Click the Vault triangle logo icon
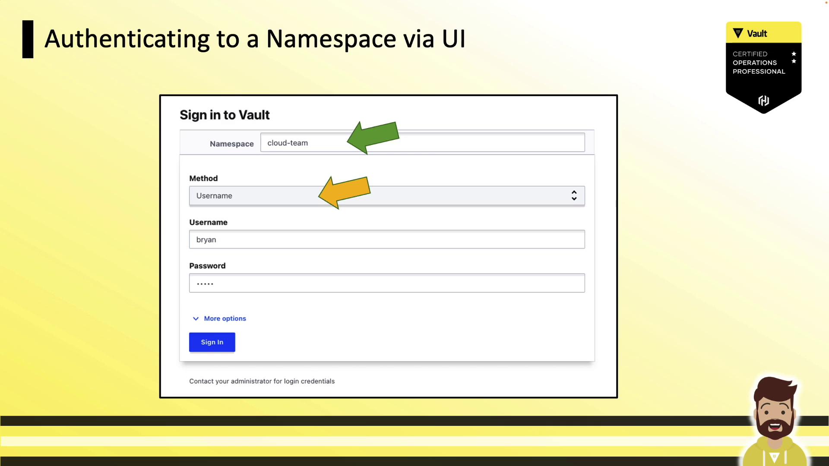This screenshot has width=829, height=466. [x=738, y=33]
